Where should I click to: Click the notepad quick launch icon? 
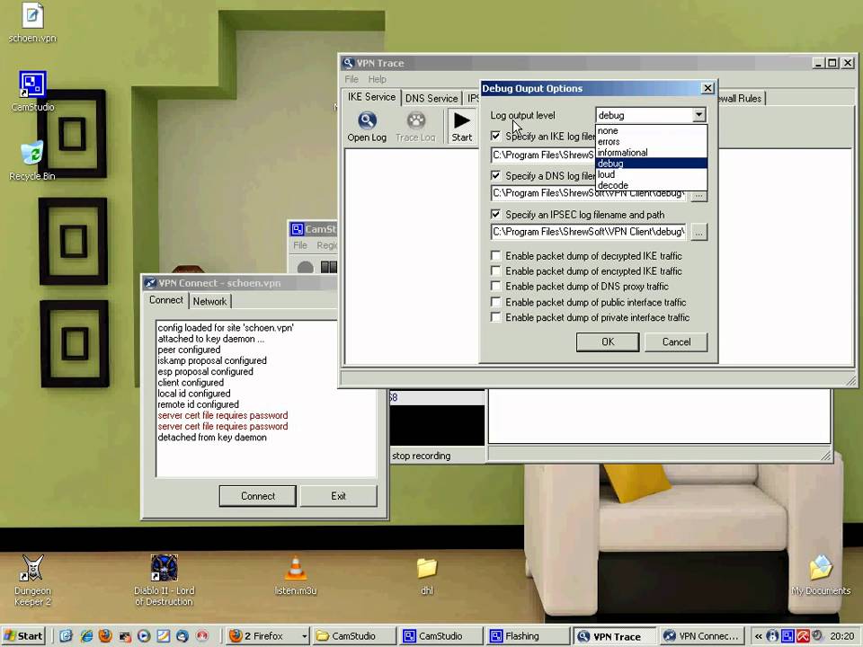pos(164,636)
